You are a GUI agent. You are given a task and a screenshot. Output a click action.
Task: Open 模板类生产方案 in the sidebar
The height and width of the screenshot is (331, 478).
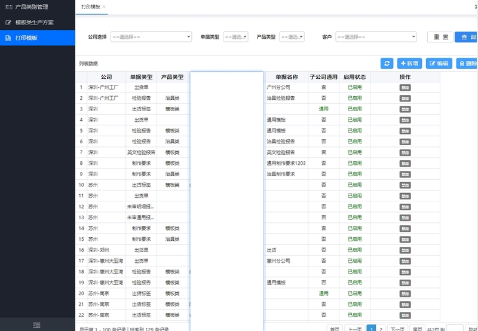pos(37,22)
